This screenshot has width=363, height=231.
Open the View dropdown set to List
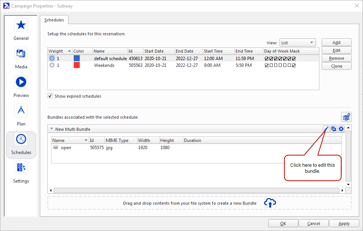pos(297,43)
